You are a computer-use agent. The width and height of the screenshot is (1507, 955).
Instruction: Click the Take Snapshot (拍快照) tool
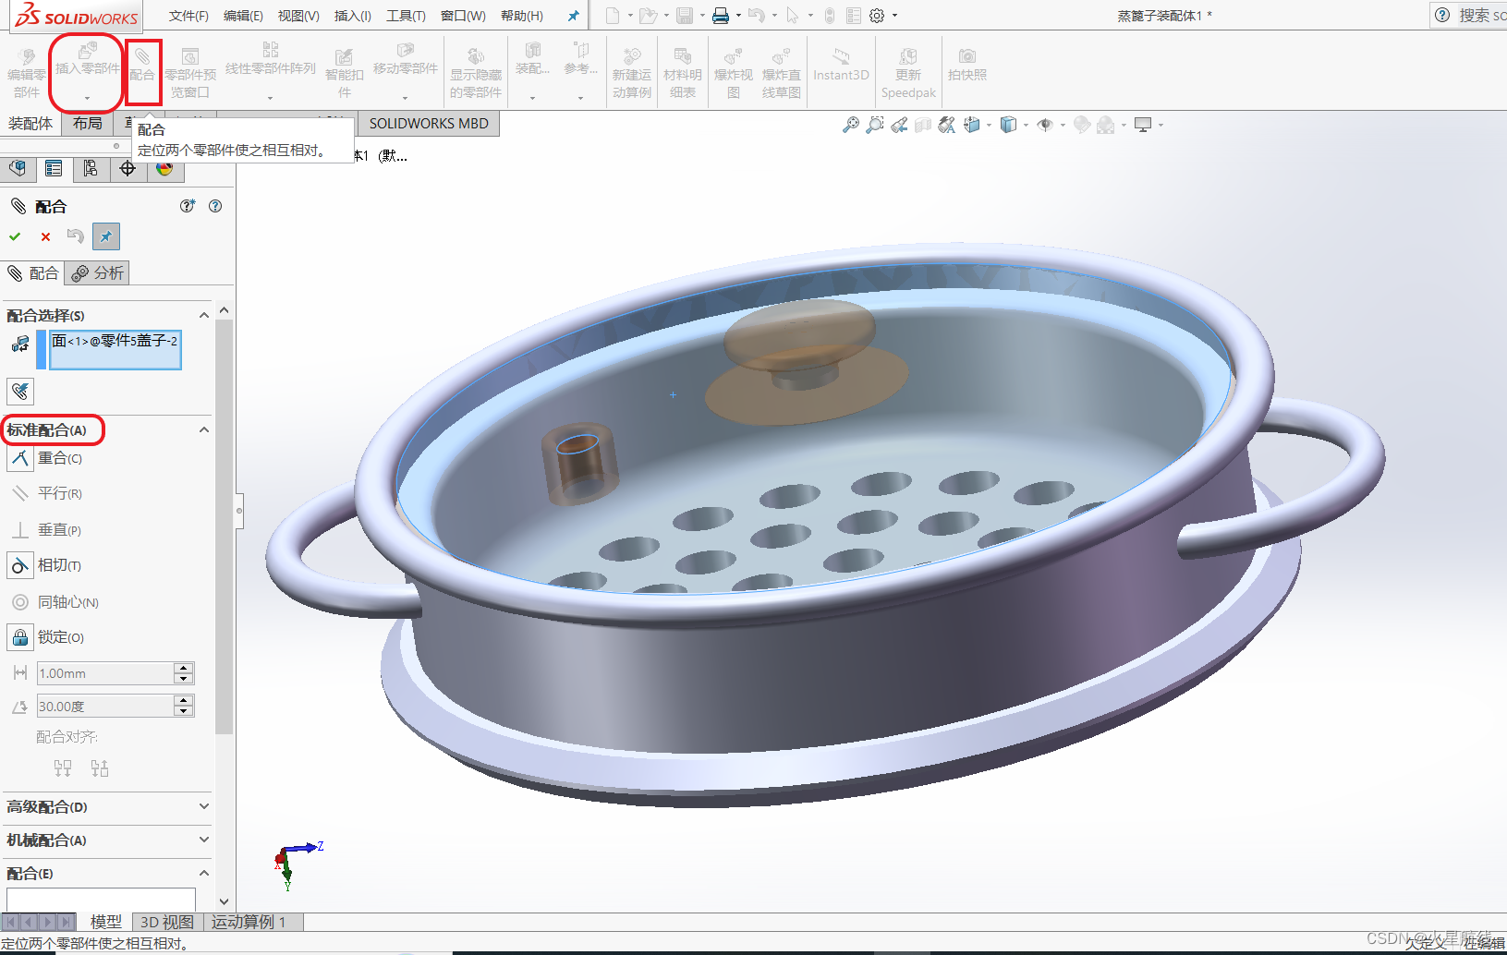click(967, 65)
